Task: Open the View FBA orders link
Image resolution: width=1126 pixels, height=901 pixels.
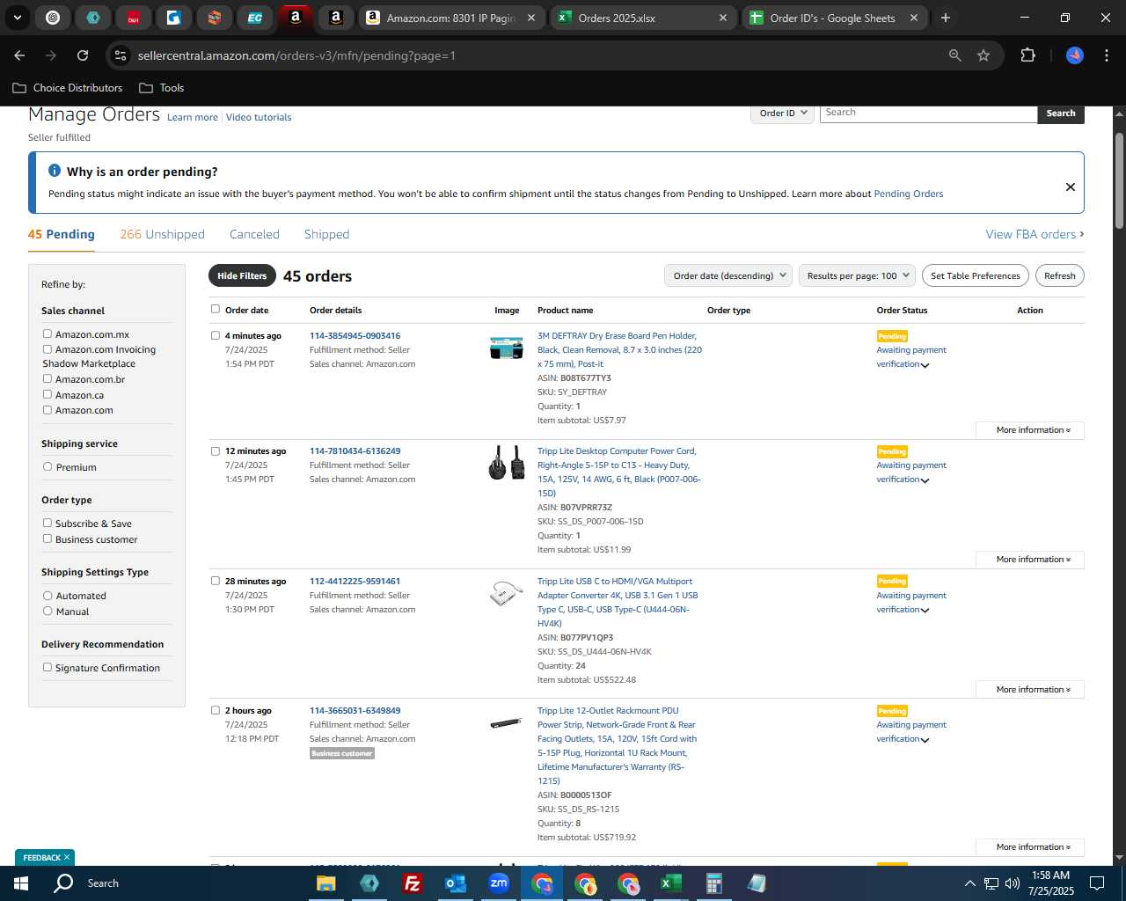Action: click(1035, 234)
